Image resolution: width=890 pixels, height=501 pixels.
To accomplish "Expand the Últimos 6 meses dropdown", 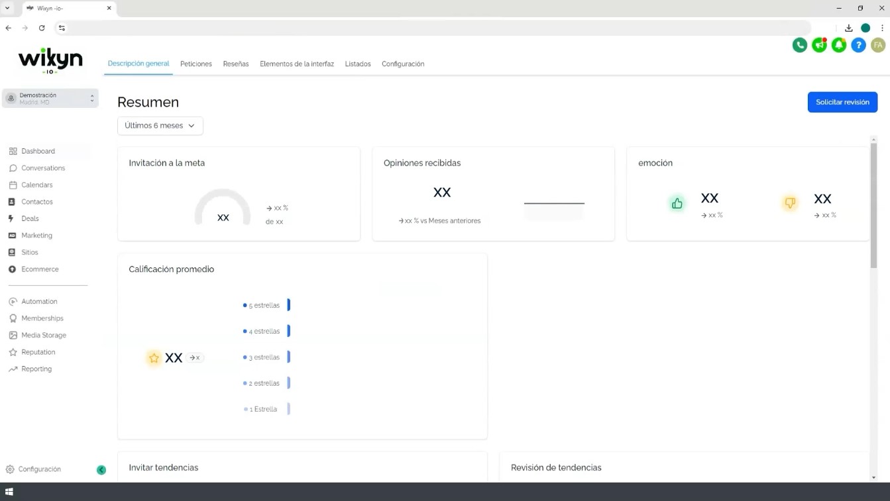I will (160, 126).
